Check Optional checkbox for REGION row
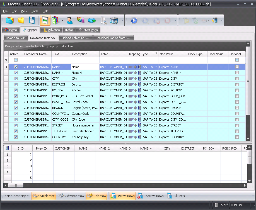The height and width of the screenshot is (210, 256). click(237, 108)
